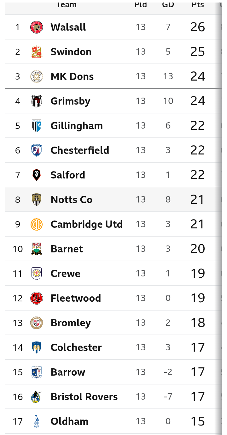Screen dimensions: 227x435
Task: Click the Swindon club badge
Action: (x=37, y=52)
